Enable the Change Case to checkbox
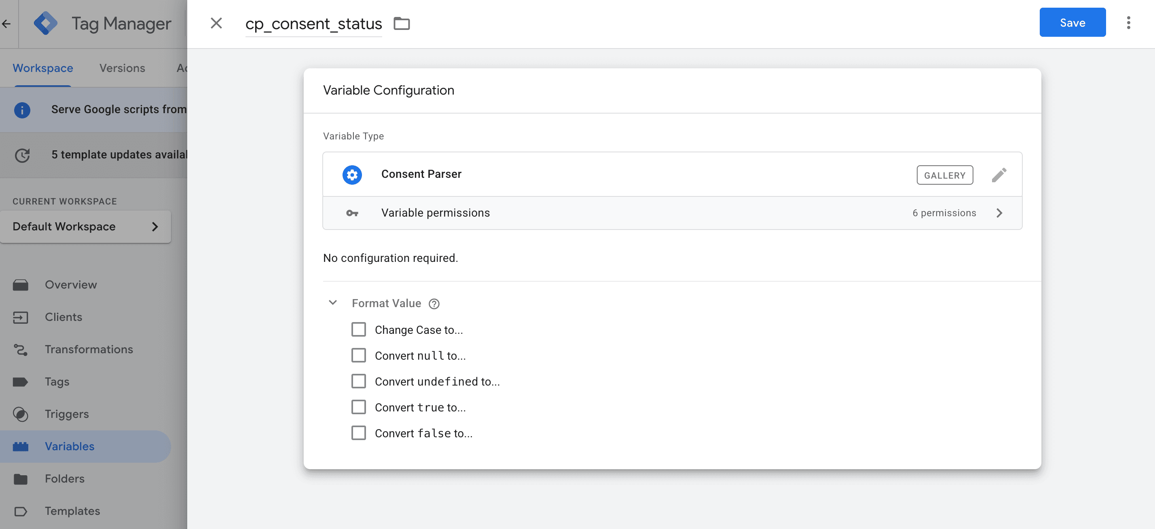This screenshot has width=1155, height=529. [x=358, y=330]
